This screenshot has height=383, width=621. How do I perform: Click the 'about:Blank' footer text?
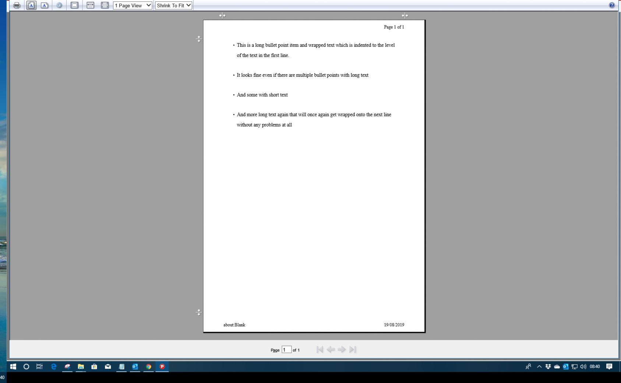pyautogui.click(x=234, y=325)
